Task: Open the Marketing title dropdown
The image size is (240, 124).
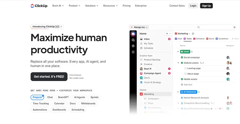Action: coord(182,34)
